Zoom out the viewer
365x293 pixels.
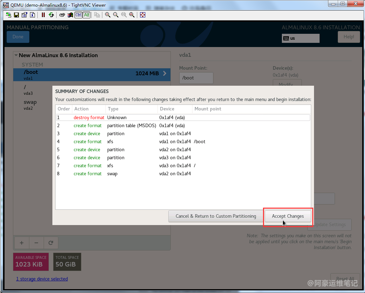pyautogui.click(x=116, y=15)
